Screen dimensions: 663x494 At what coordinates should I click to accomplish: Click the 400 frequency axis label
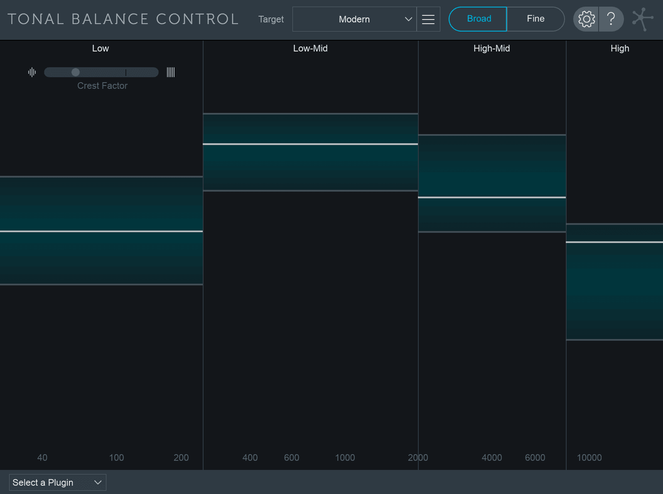[250, 457]
